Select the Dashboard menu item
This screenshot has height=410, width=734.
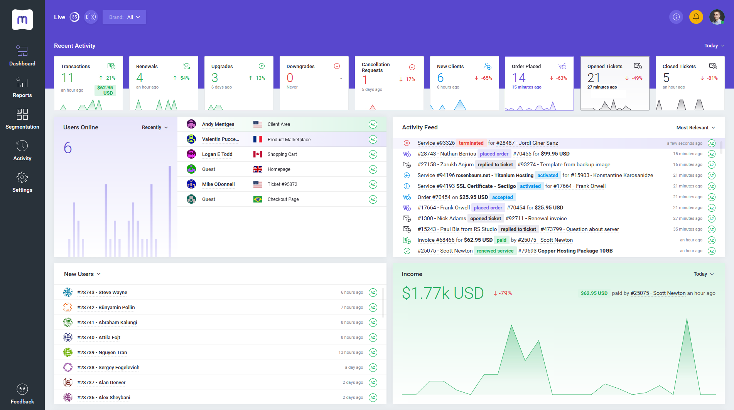(x=22, y=56)
